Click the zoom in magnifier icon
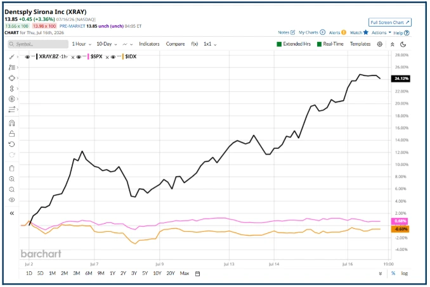 coord(12,179)
